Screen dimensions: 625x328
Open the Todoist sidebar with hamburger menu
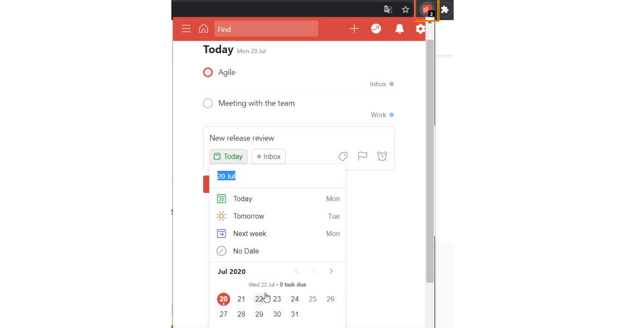click(x=186, y=29)
